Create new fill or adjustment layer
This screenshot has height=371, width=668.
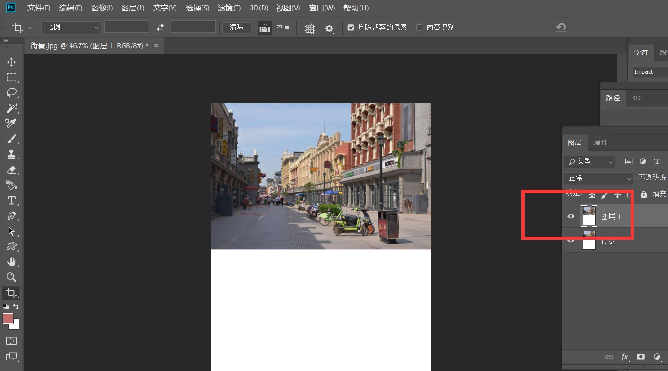657,357
